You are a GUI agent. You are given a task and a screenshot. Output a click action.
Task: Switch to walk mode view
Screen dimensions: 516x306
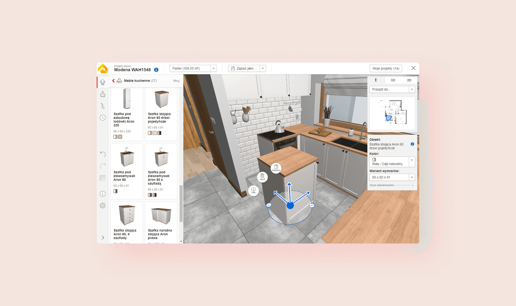[376, 80]
